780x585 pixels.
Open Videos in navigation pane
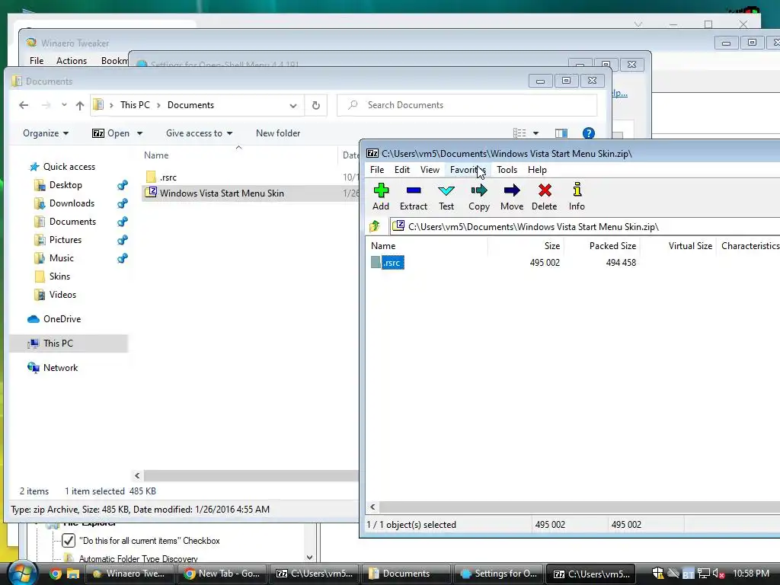62,295
